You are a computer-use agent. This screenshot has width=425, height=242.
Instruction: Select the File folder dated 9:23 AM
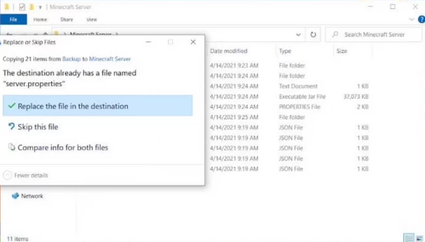pyautogui.click(x=289, y=65)
